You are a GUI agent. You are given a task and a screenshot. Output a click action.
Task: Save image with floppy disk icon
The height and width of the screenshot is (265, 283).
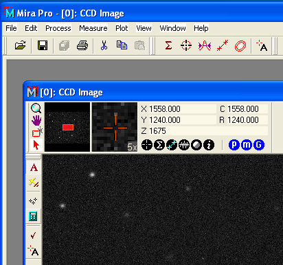coord(43,45)
